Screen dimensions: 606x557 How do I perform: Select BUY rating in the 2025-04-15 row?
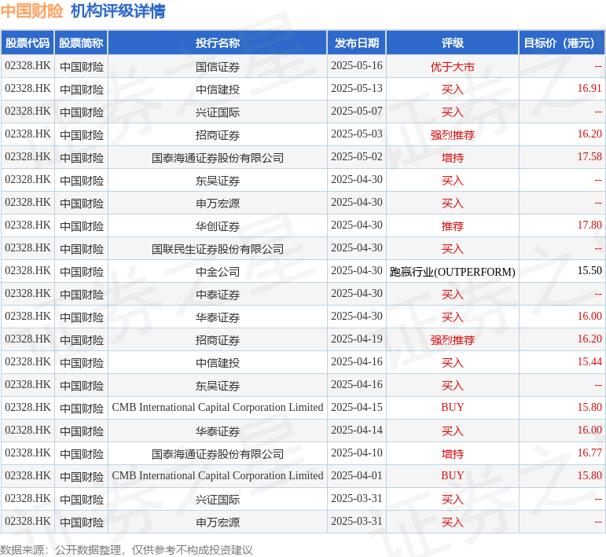click(x=453, y=408)
